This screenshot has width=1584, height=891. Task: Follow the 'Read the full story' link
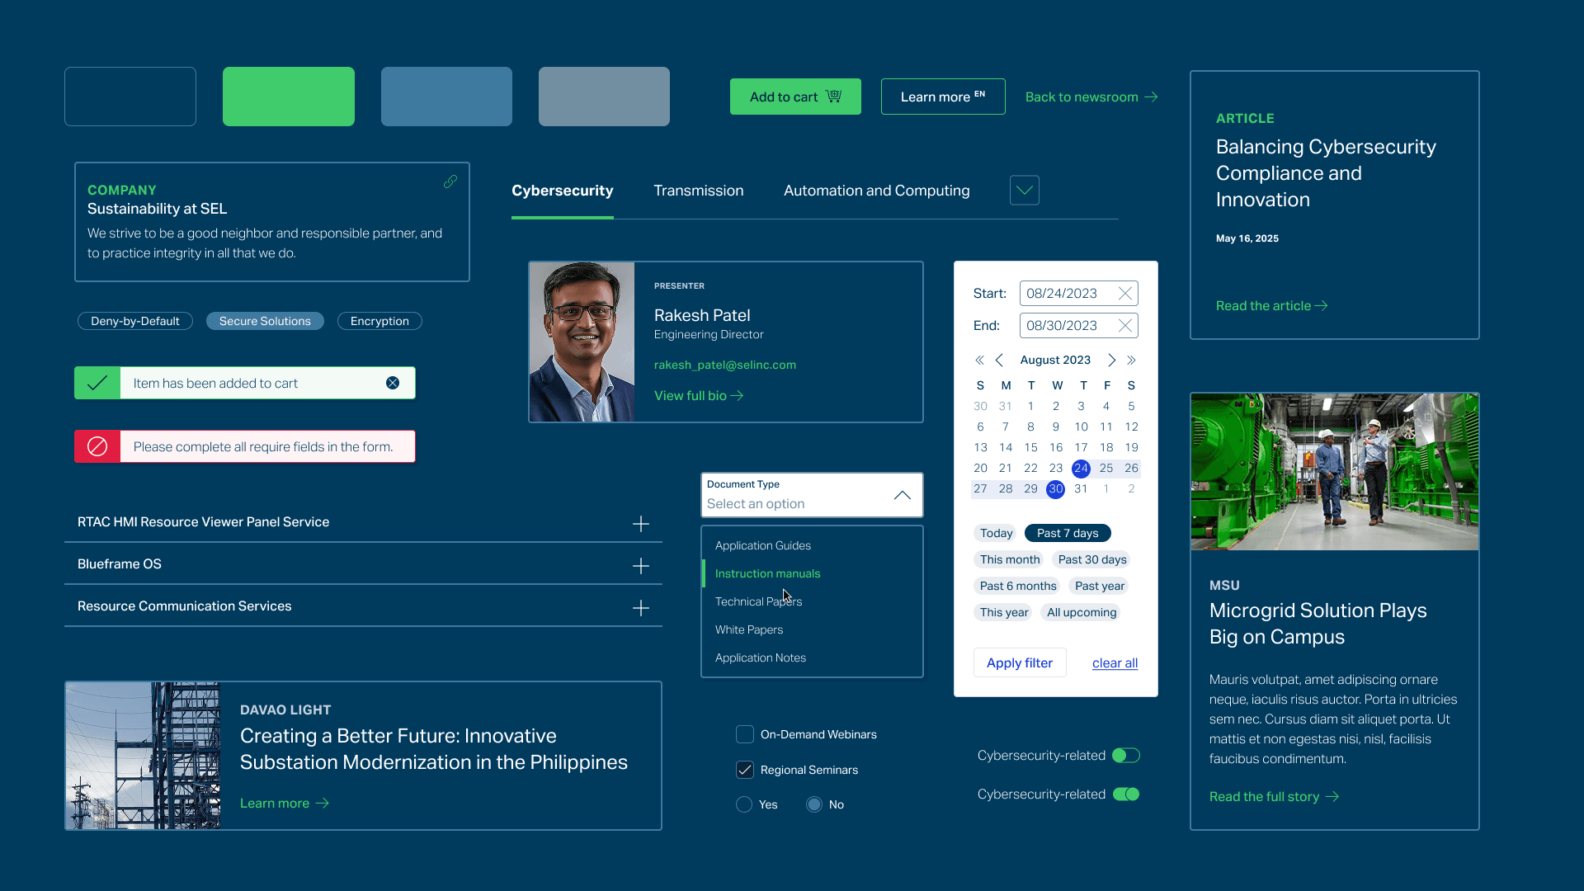tap(1265, 796)
